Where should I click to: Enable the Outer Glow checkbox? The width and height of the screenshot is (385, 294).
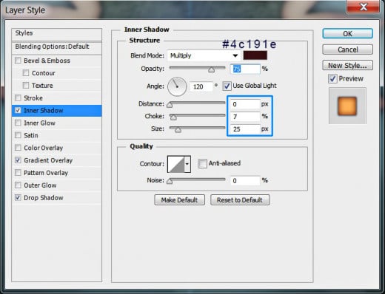pos(18,185)
